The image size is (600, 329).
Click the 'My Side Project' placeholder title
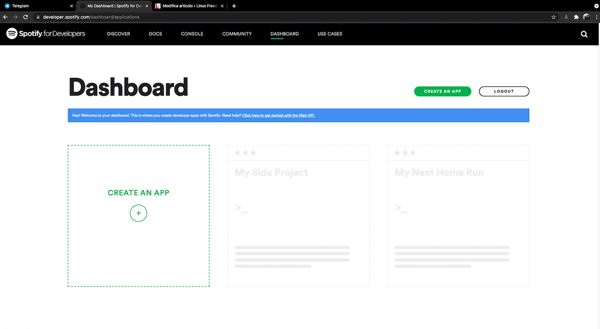[x=271, y=173]
